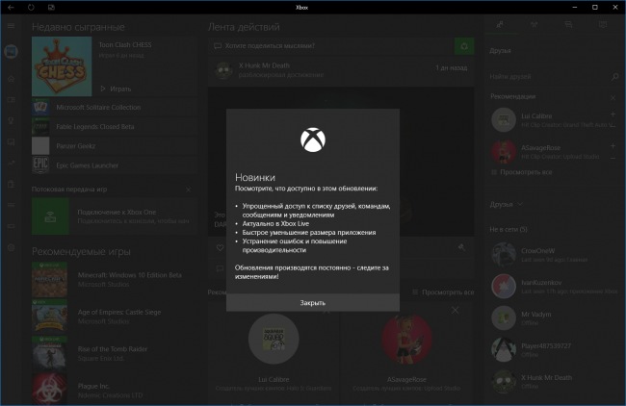Click the Хотите поделиться мыслями field
Image resolution: width=626 pixels, height=406 pixels.
(x=331, y=46)
